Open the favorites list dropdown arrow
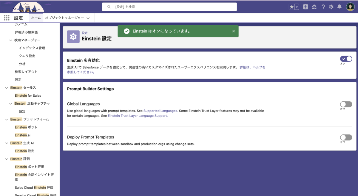 (x=297, y=7)
